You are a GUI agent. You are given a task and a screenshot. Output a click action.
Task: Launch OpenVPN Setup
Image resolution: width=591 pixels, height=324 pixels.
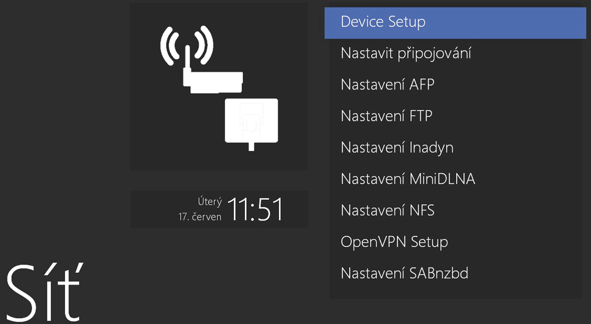(x=394, y=242)
